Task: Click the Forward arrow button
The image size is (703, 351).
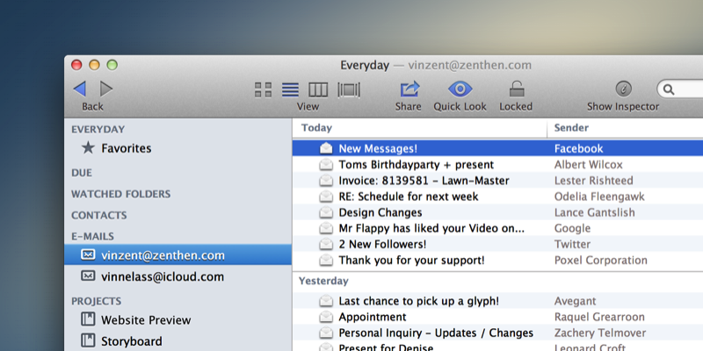Action: (x=106, y=89)
